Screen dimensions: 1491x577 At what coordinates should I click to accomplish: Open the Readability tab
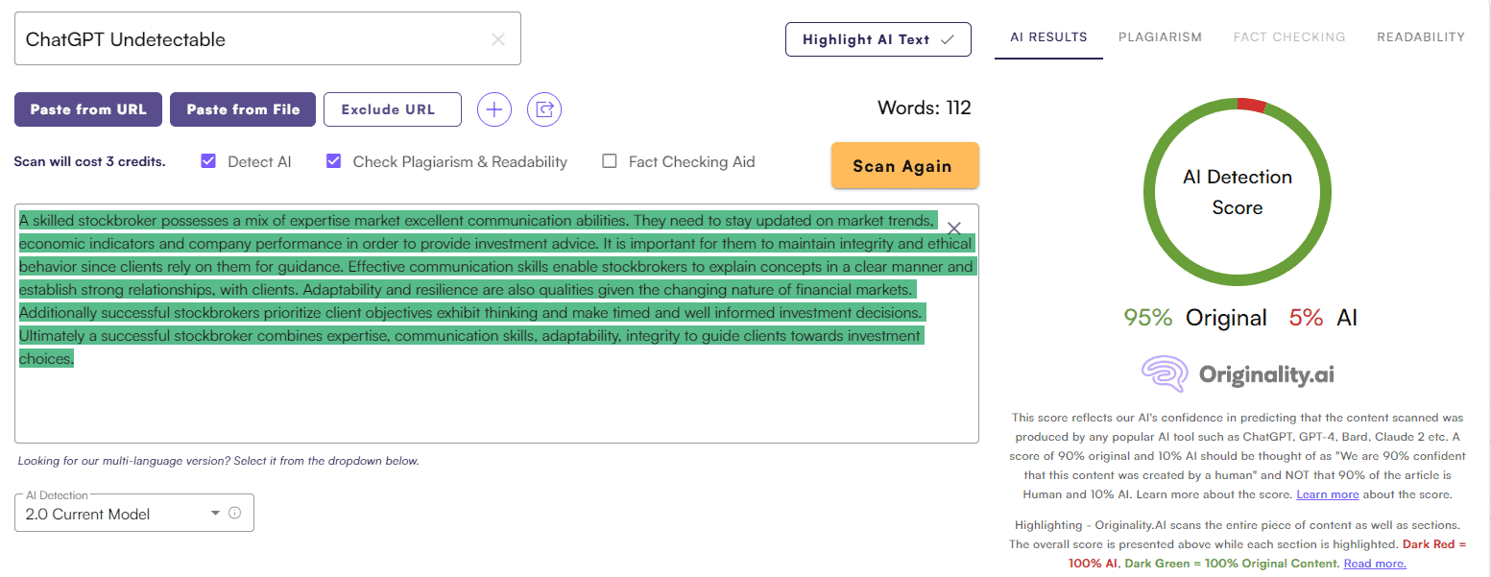tap(1421, 37)
